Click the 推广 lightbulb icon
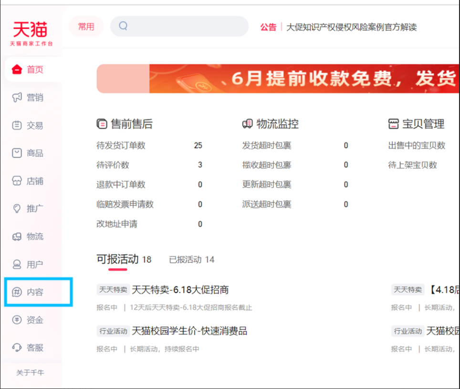The height and width of the screenshot is (389, 460). tap(17, 209)
